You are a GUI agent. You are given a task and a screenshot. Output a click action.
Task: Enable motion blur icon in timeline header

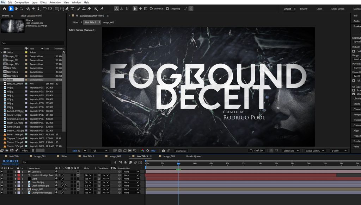pos(135,162)
